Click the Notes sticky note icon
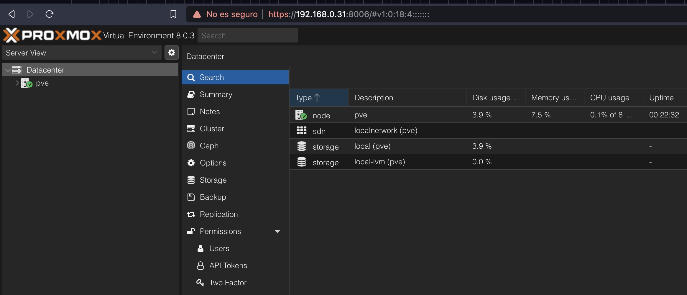Screen dimensions: 687x295 coord(191,112)
